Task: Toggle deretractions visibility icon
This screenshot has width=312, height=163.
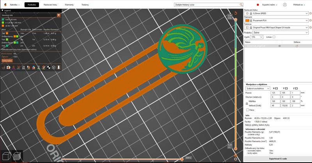Action: [18, 68]
